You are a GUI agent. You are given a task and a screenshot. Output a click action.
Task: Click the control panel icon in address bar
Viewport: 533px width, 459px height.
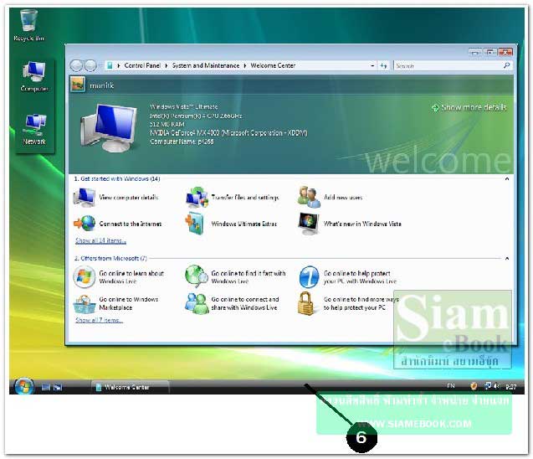pos(110,65)
